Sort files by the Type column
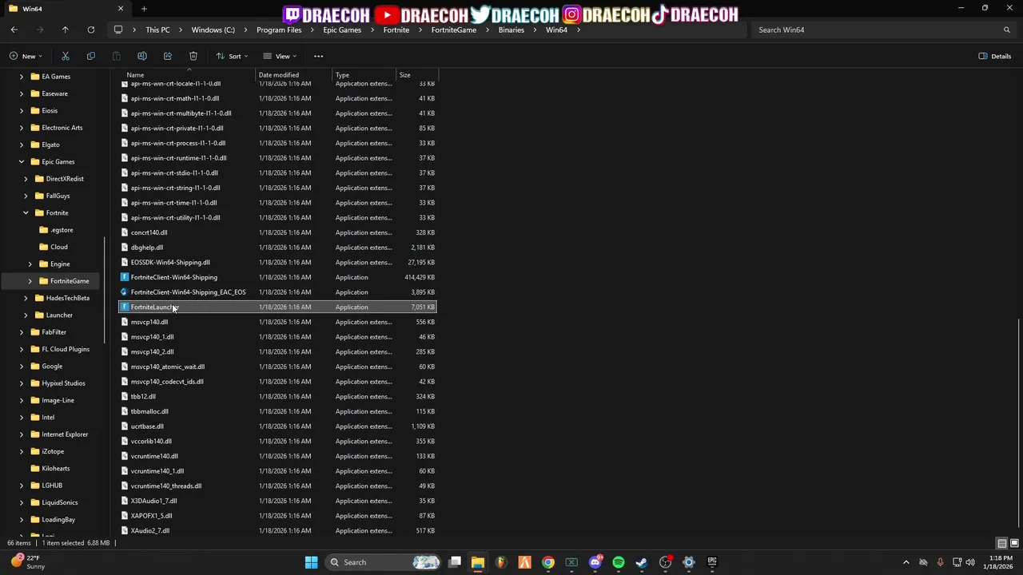 (342, 75)
